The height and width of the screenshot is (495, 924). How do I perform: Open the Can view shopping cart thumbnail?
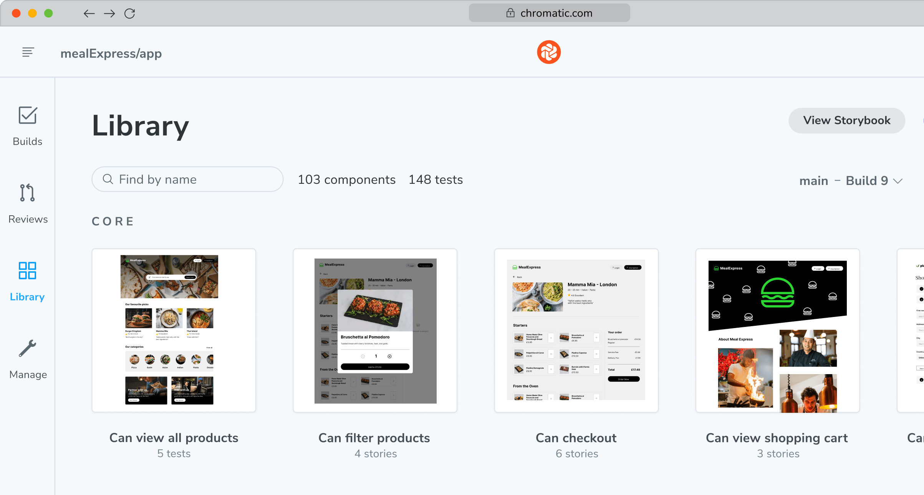[x=777, y=330]
